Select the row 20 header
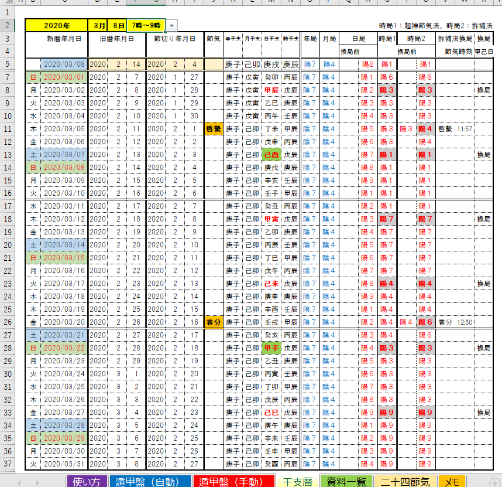Screen dimensions: 502x487 (8, 245)
